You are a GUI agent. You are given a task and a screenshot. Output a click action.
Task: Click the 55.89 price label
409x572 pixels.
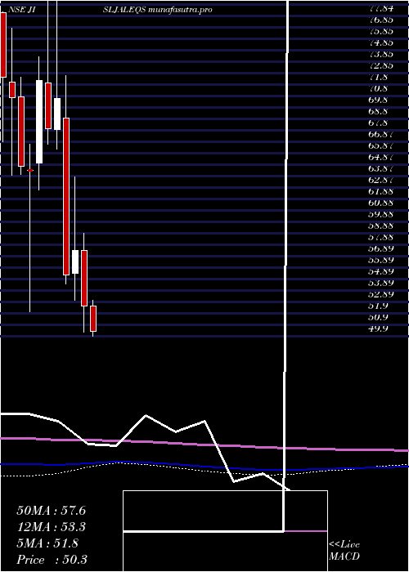[x=380, y=260]
